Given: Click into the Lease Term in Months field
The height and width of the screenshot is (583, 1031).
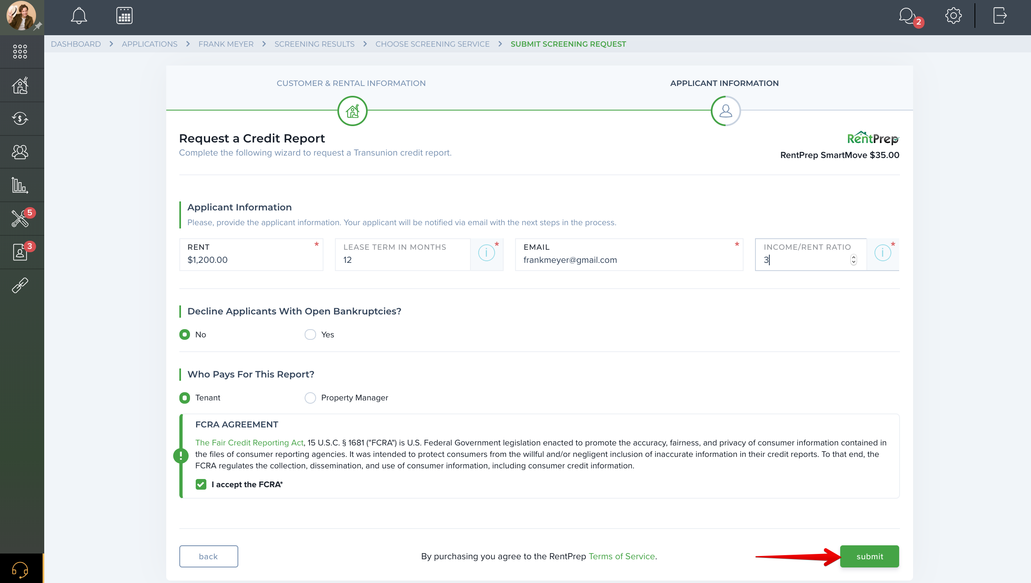Looking at the screenshot, I should point(403,254).
